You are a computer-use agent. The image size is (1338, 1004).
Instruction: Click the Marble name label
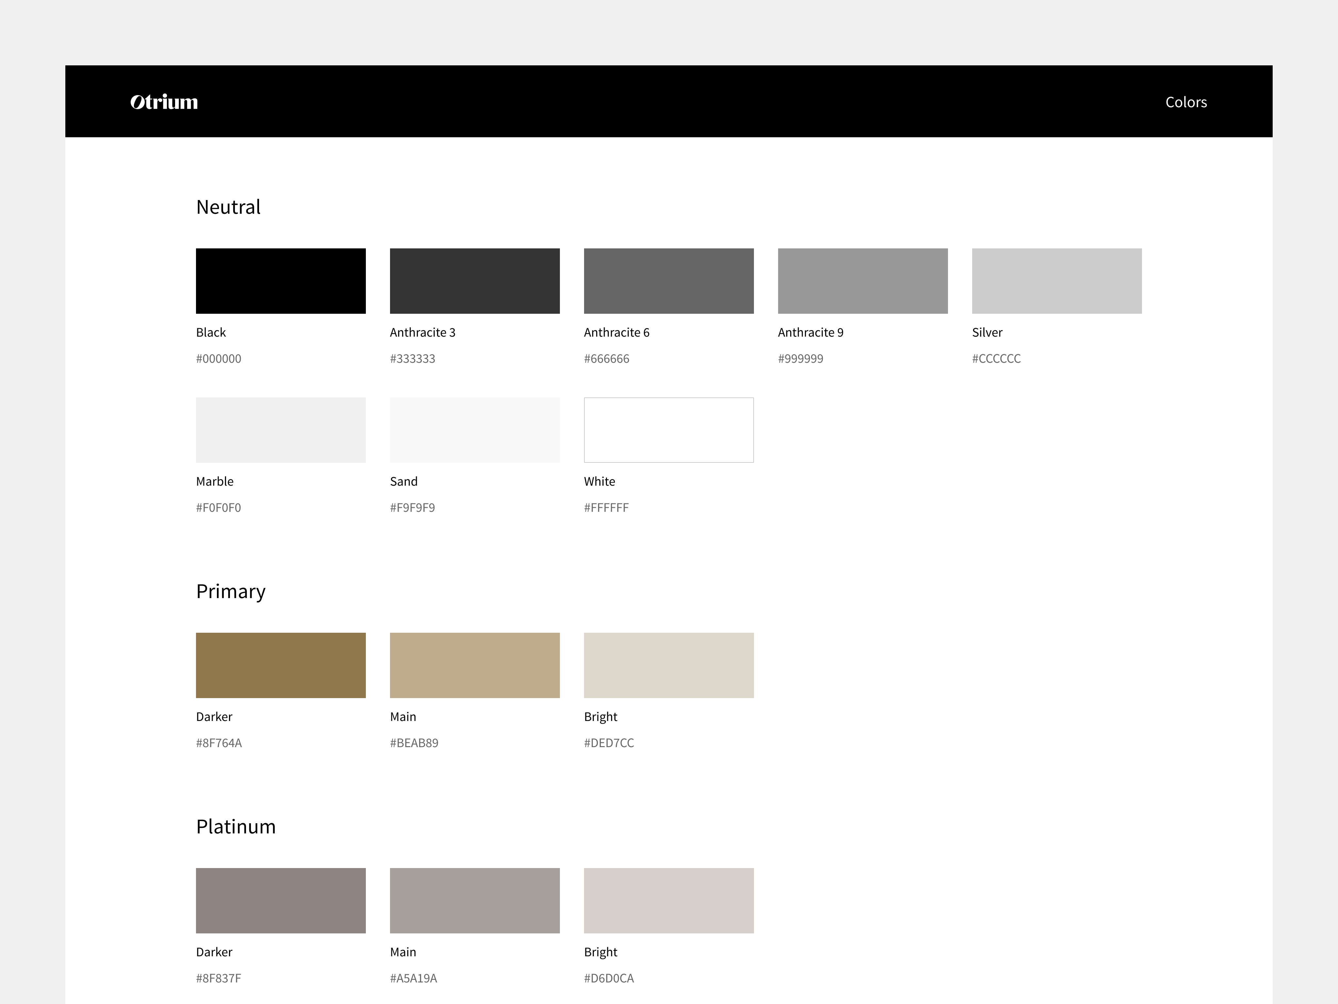[x=215, y=481]
